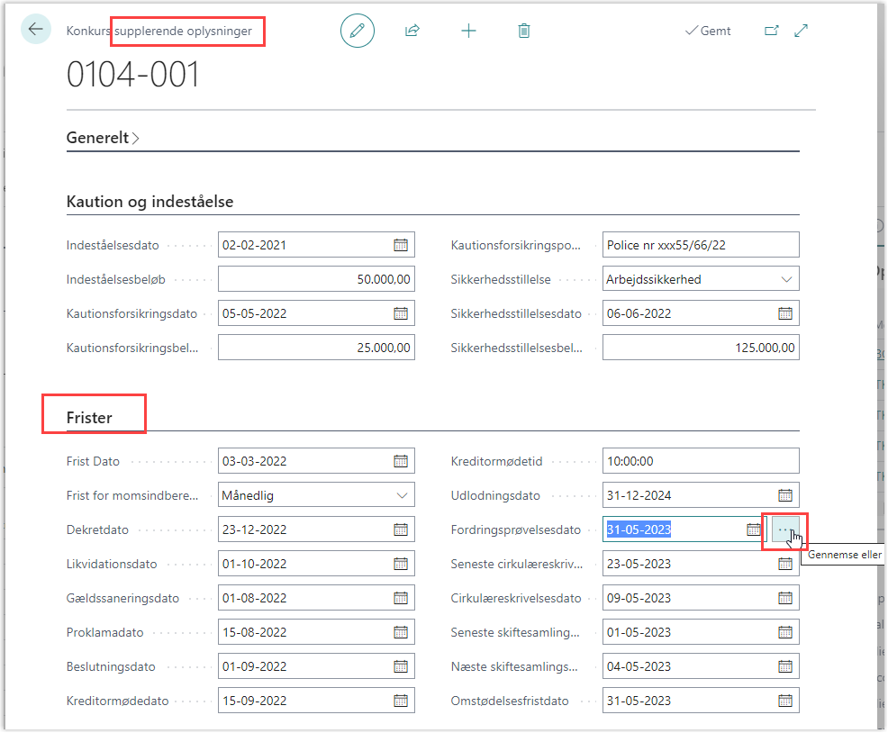888x733 pixels.
Task: Click the expand to full screen icon
Action: (802, 31)
